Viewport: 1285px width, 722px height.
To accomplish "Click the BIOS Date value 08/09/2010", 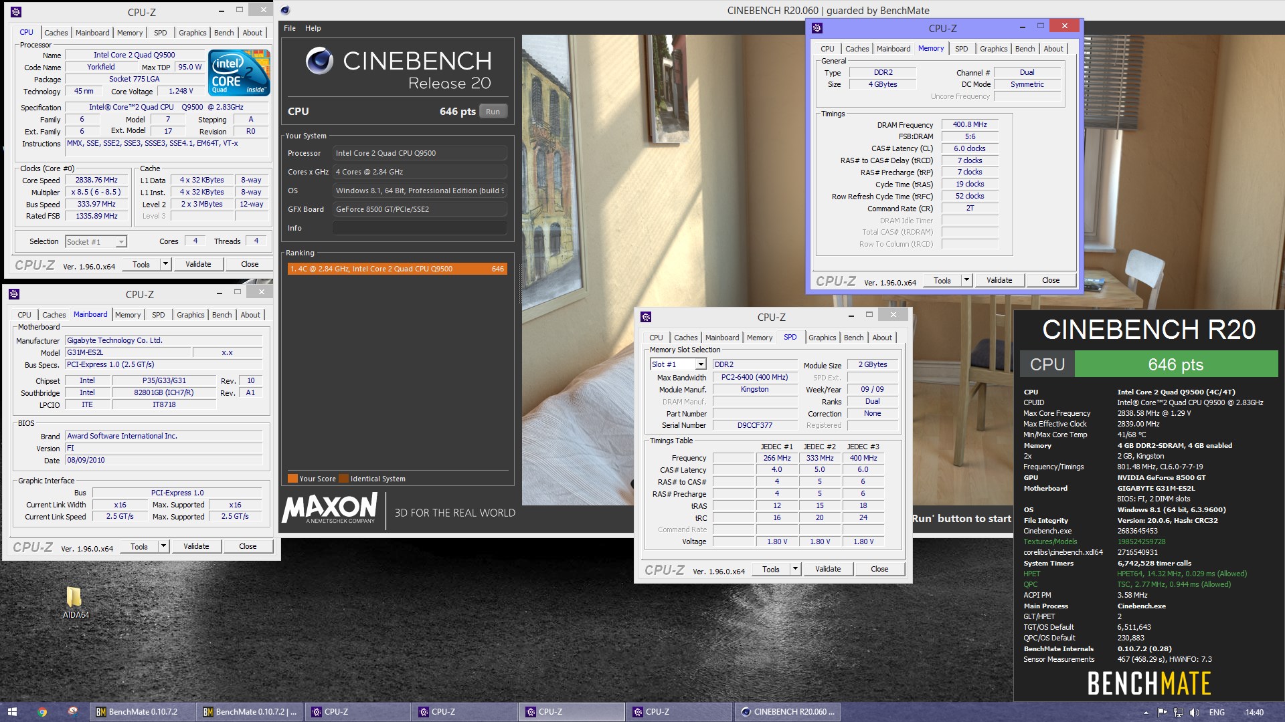I will 164,461.
